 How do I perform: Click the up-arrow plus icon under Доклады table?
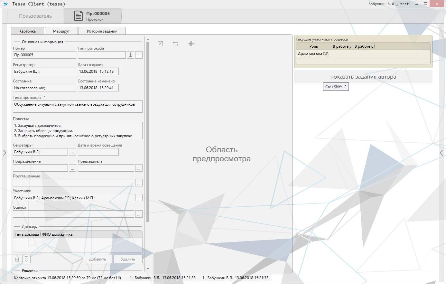tap(17, 259)
